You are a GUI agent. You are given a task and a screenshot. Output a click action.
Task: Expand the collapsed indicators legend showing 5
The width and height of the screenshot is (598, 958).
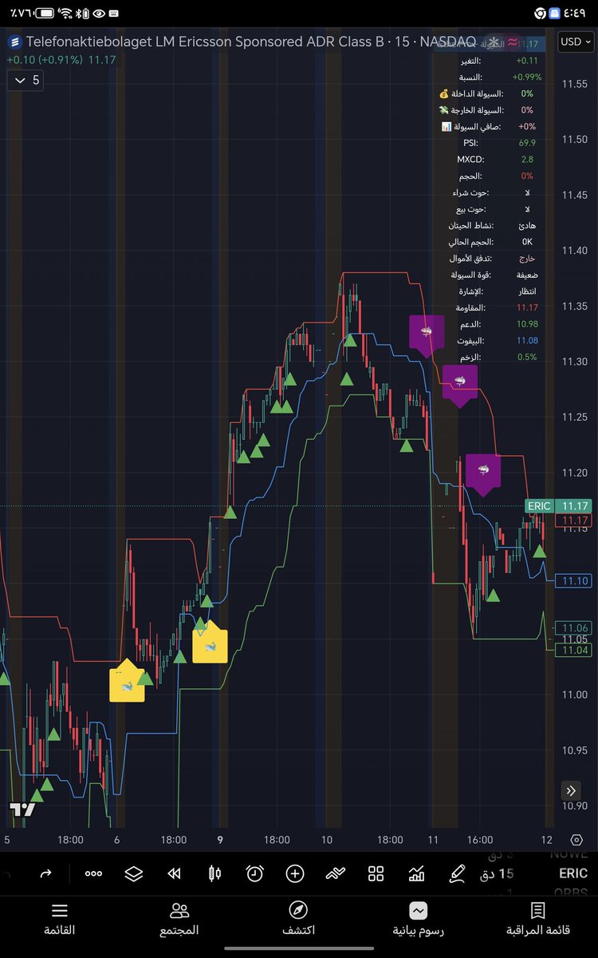tap(24, 80)
